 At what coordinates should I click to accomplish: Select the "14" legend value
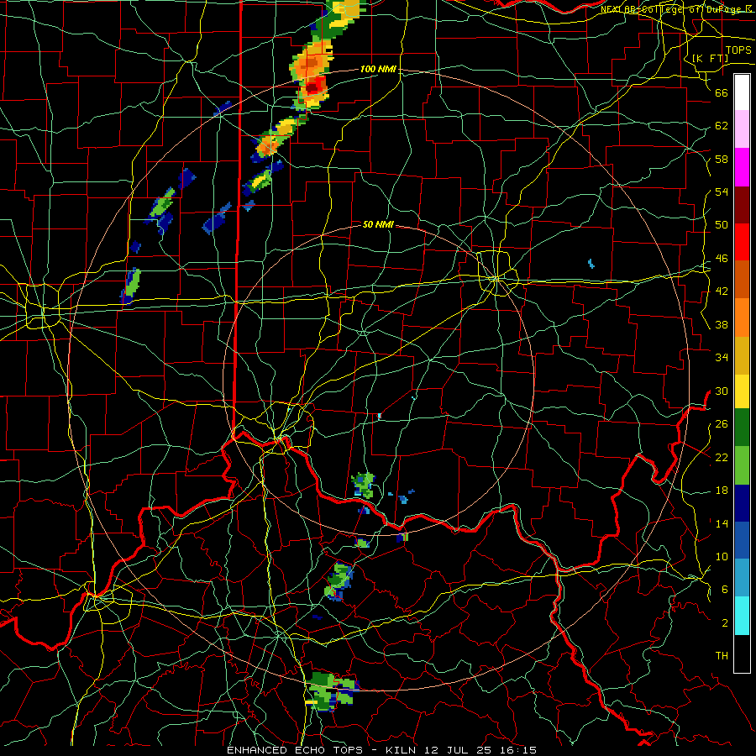coord(722,523)
